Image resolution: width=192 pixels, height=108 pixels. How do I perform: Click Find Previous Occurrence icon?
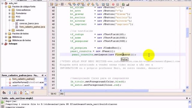pyautogui.click(x=74, y=4)
